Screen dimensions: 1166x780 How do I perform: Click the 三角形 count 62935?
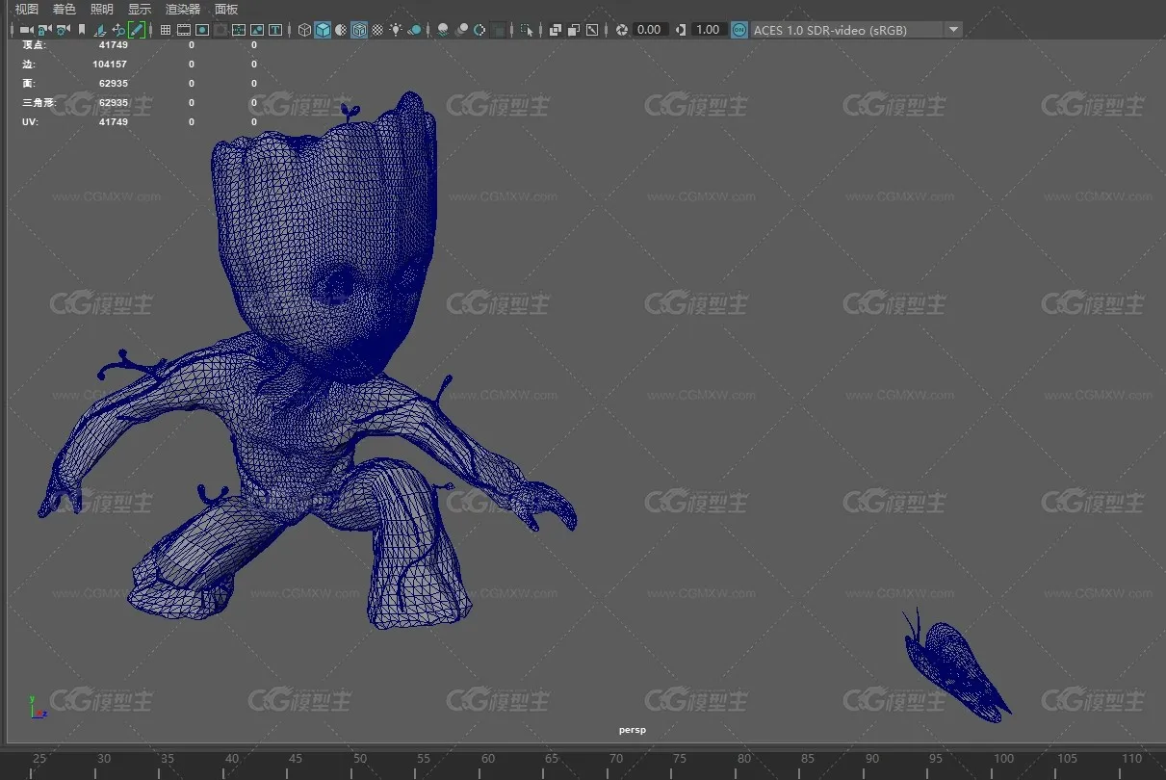(x=113, y=102)
